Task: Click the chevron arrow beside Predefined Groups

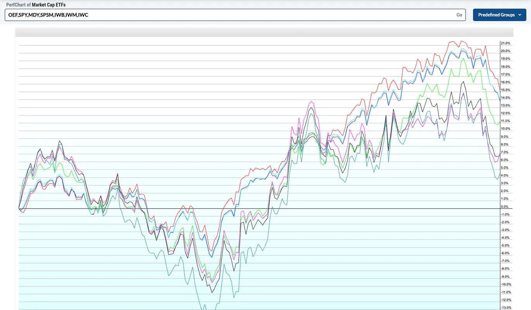Action: [519, 15]
